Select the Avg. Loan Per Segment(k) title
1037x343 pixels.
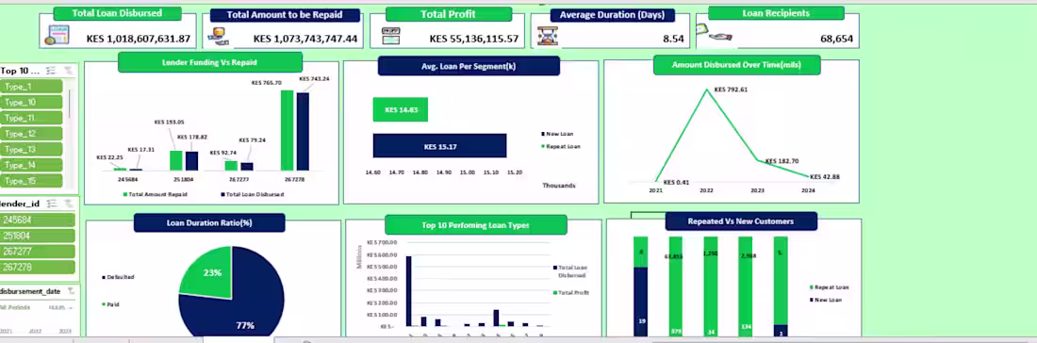tap(469, 66)
